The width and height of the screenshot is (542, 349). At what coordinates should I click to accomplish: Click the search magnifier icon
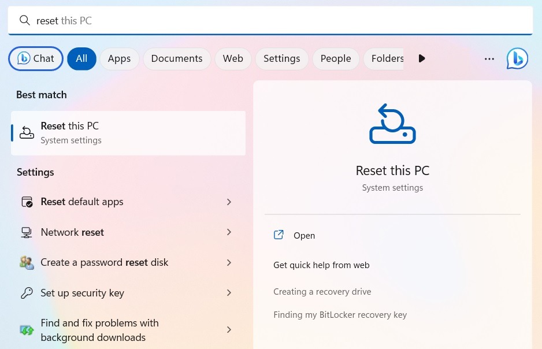[x=25, y=20]
